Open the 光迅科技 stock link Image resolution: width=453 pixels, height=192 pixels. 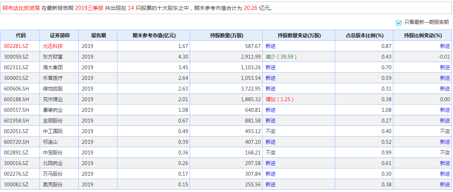[x=53, y=46]
